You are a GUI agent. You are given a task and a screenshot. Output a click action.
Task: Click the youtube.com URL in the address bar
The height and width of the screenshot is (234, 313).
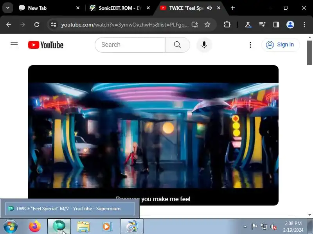[x=125, y=25]
